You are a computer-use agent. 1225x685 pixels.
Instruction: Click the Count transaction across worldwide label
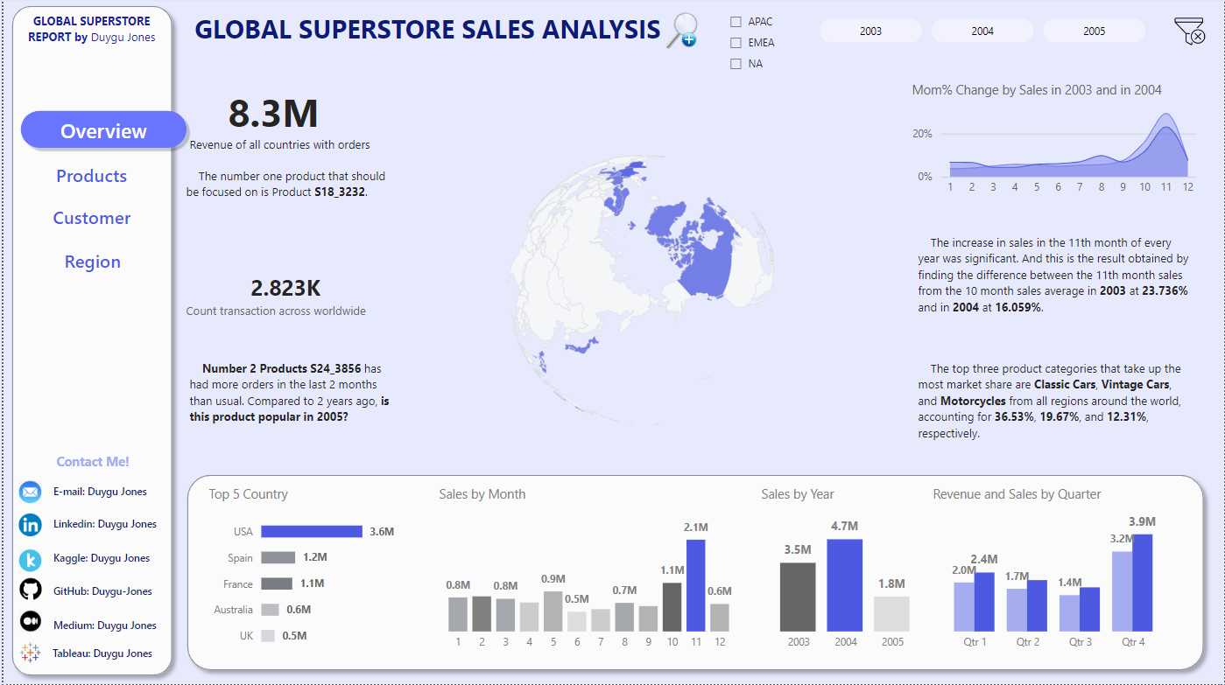coord(276,311)
